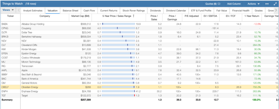Click the left tab-scroll arrow beside Views
The width and height of the screenshot is (279, 109).
click(19, 11)
